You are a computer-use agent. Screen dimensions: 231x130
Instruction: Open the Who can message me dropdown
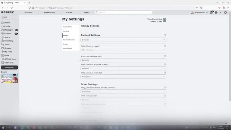point(123,60)
